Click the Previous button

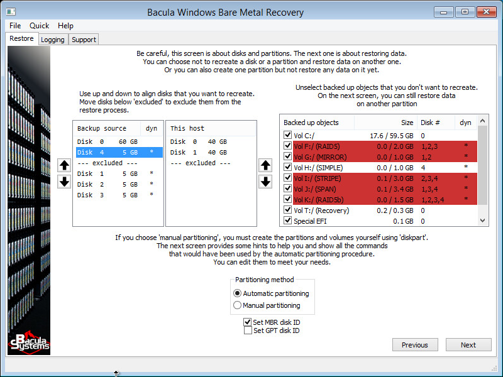point(415,345)
